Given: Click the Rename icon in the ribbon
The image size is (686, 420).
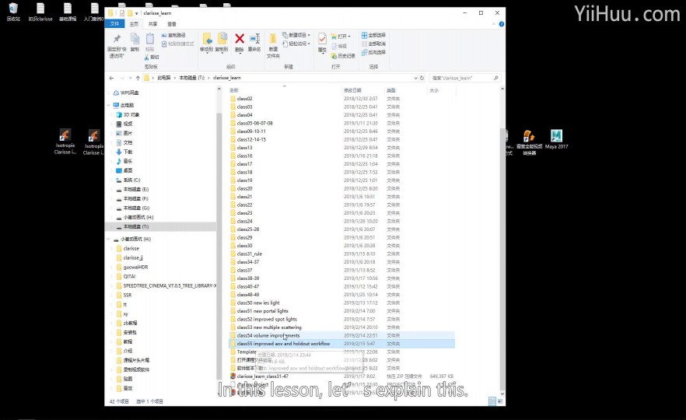Looking at the screenshot, I should (x=254, y=39).
